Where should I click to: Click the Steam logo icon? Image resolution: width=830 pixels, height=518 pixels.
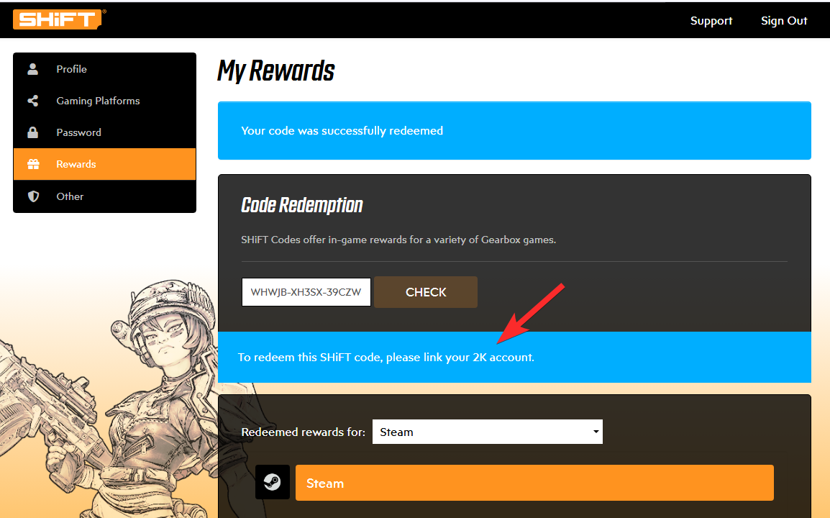273,482
